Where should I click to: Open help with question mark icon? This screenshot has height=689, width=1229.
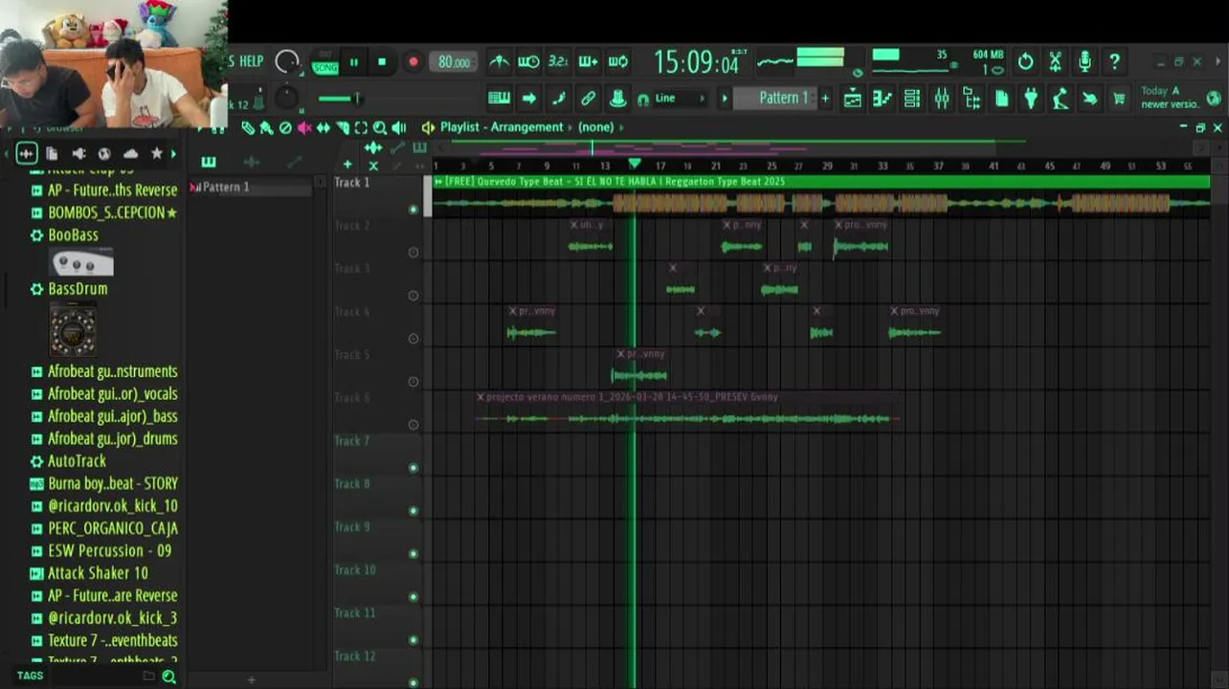[x=1114, y=62]
